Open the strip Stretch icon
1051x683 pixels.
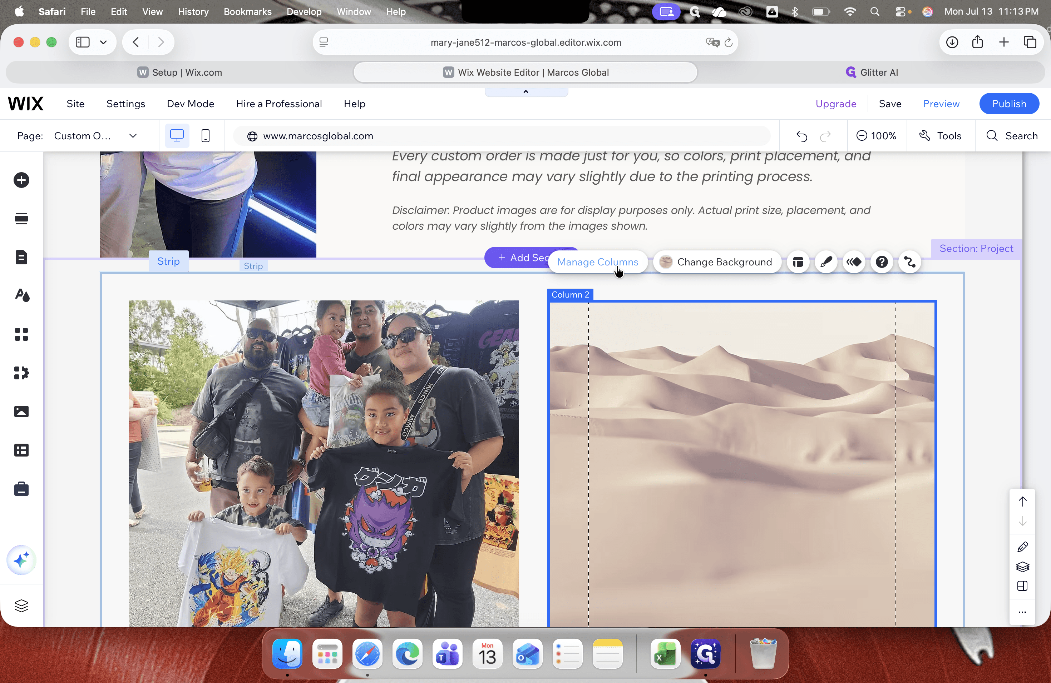pos(910,262)
